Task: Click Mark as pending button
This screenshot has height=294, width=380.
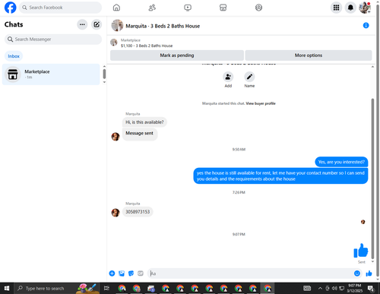Action: pos(177,55)
